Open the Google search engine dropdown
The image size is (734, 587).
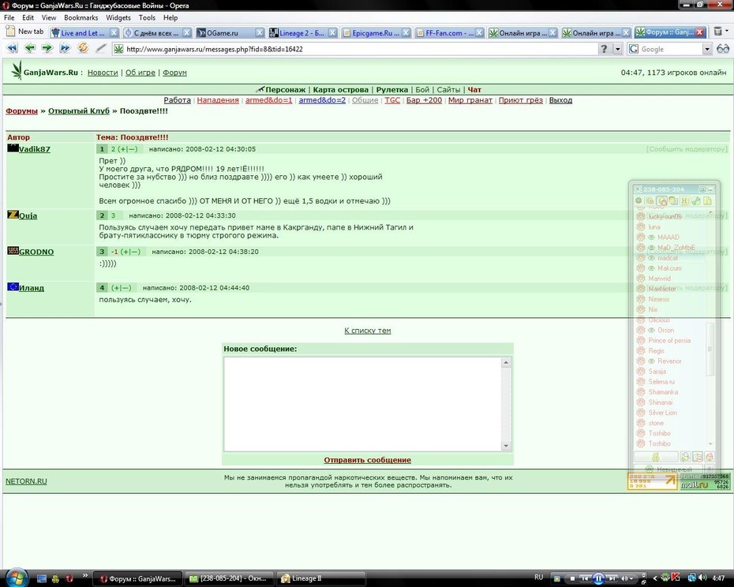[x=707, y=49]
